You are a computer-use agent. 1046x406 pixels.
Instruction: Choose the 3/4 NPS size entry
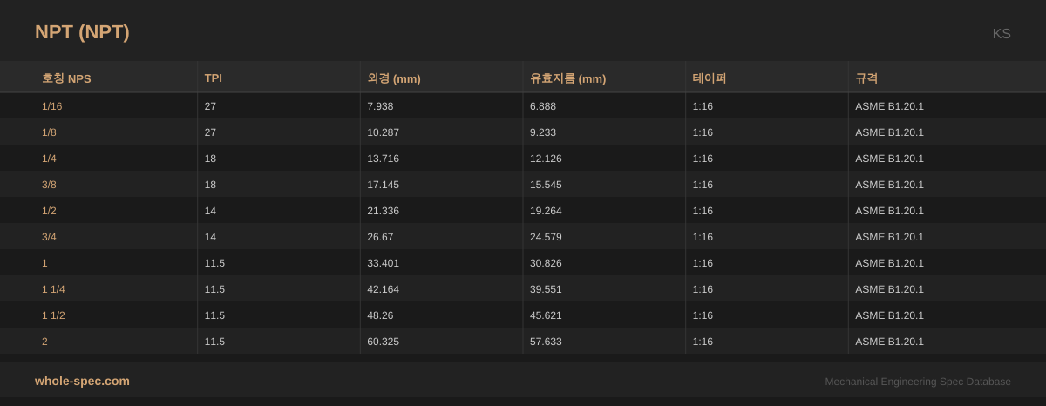pyautogui.click(x=49, y=237)
